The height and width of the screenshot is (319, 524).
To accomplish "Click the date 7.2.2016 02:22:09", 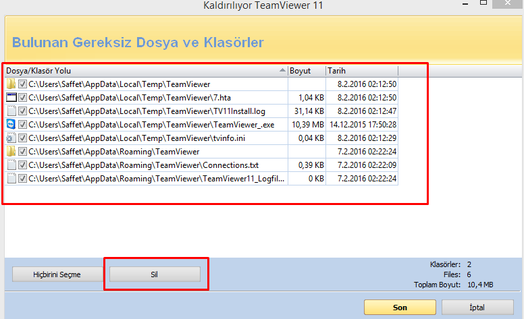I will [x=367, y=165].
